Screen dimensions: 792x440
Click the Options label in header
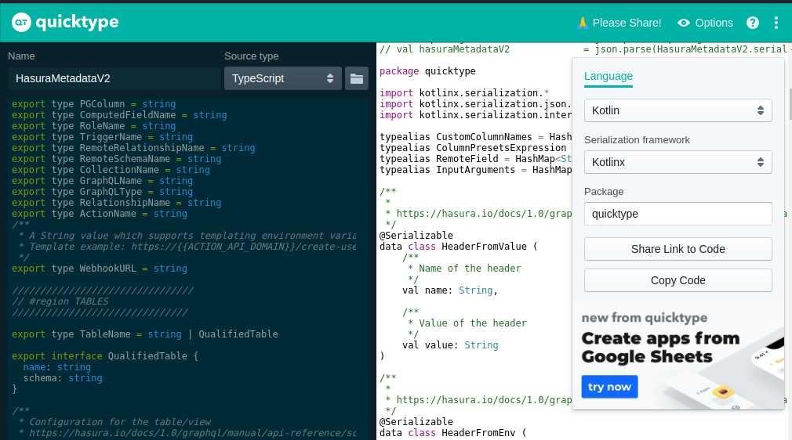tap(714, 23)
